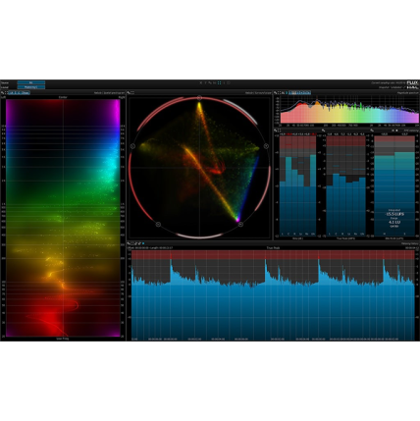
Task: Maximize the magnitude spectrum panel
Action: click(x=280, y=93)
